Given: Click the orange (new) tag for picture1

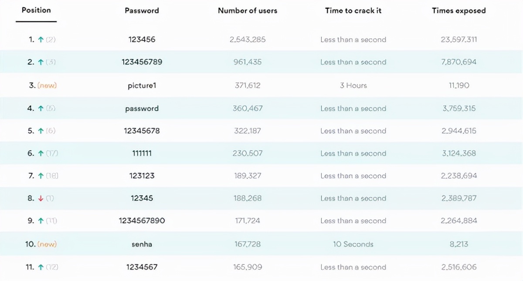Looking at the screenshot, I should [x=47, y=86].
